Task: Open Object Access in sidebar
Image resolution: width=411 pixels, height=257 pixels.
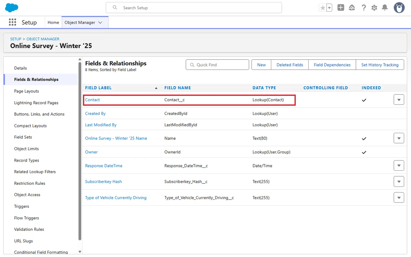Action: tap(27, 195)
